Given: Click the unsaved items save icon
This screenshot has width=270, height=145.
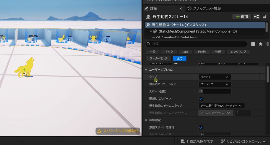Looking at the screenshot, I should pos(182,141).
